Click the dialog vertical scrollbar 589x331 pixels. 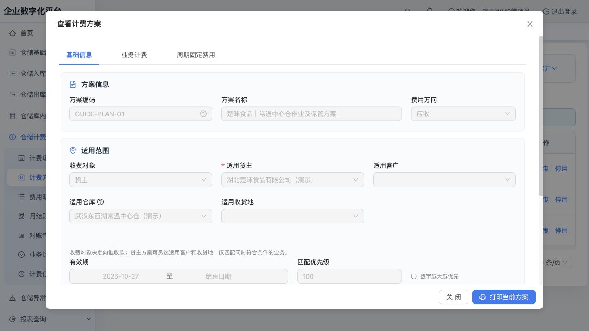[x=541, y=116]
